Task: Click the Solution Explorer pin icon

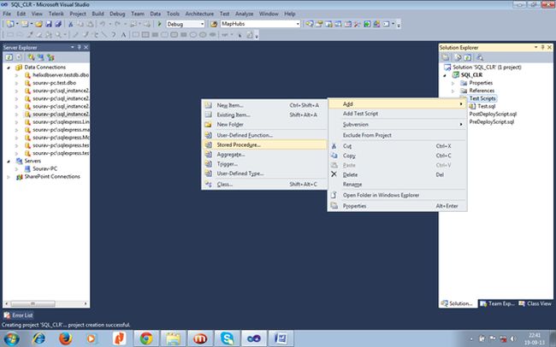Action: 542,47
